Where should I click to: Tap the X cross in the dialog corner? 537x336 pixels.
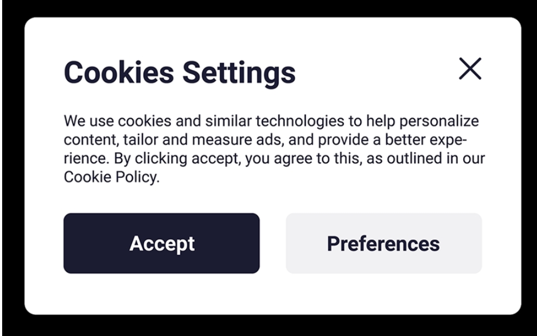[470, 68]
